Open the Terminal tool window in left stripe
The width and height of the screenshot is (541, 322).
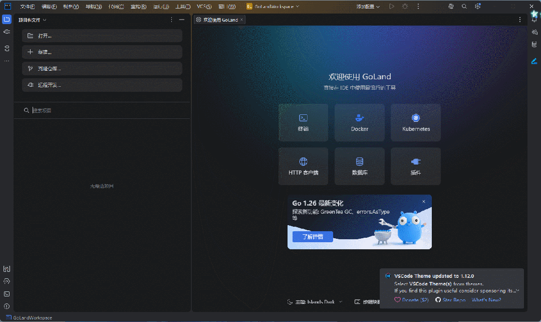(x=7, y=294)
